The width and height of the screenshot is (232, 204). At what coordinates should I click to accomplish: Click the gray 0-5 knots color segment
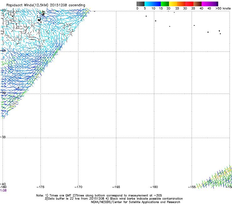tap(140, 4)
